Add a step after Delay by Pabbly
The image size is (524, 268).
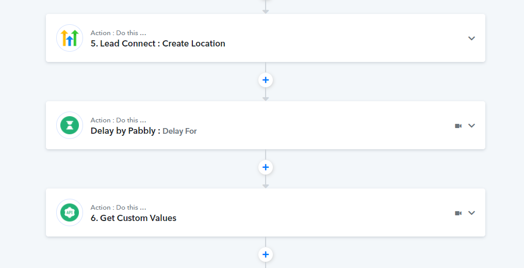[x=266, y=167]
